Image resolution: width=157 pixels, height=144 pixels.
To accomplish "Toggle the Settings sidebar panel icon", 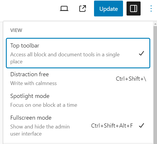I will 134,9.
